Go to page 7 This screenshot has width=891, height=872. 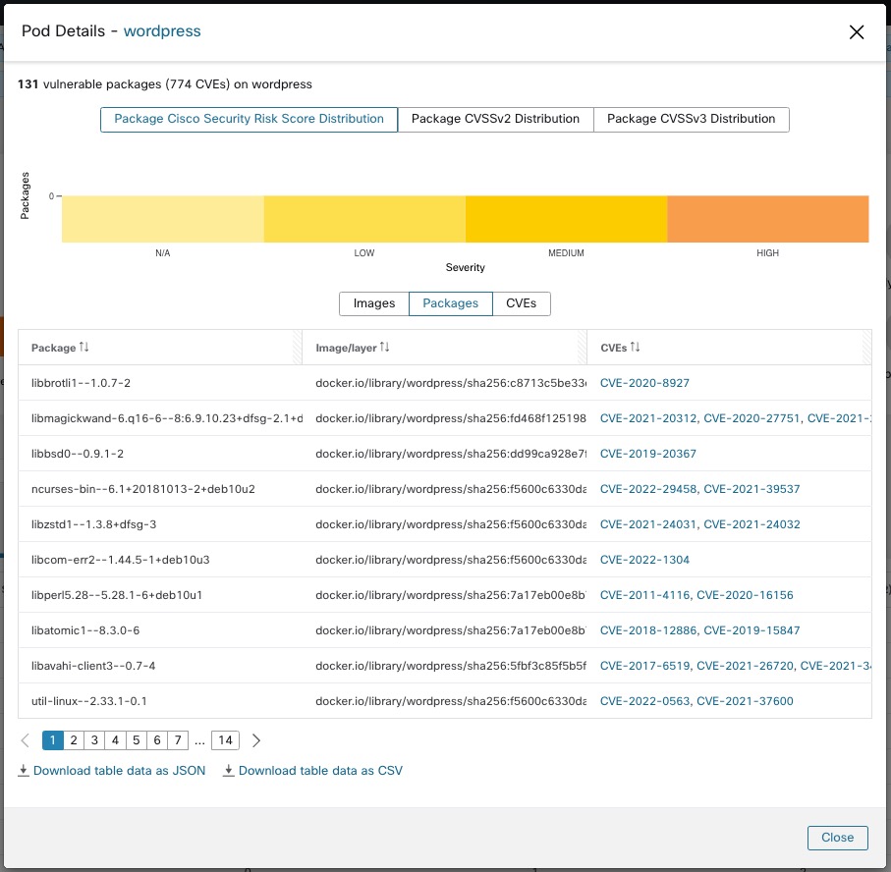(x=178, y=740)
